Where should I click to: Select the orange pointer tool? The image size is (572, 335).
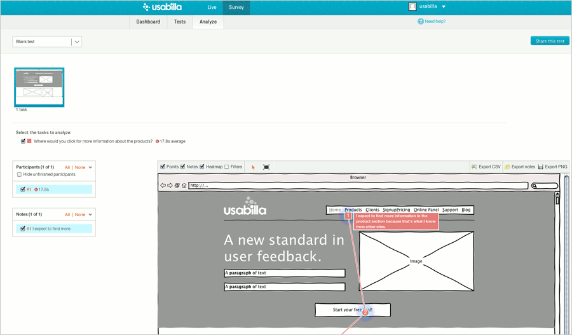tap(253, 168)
